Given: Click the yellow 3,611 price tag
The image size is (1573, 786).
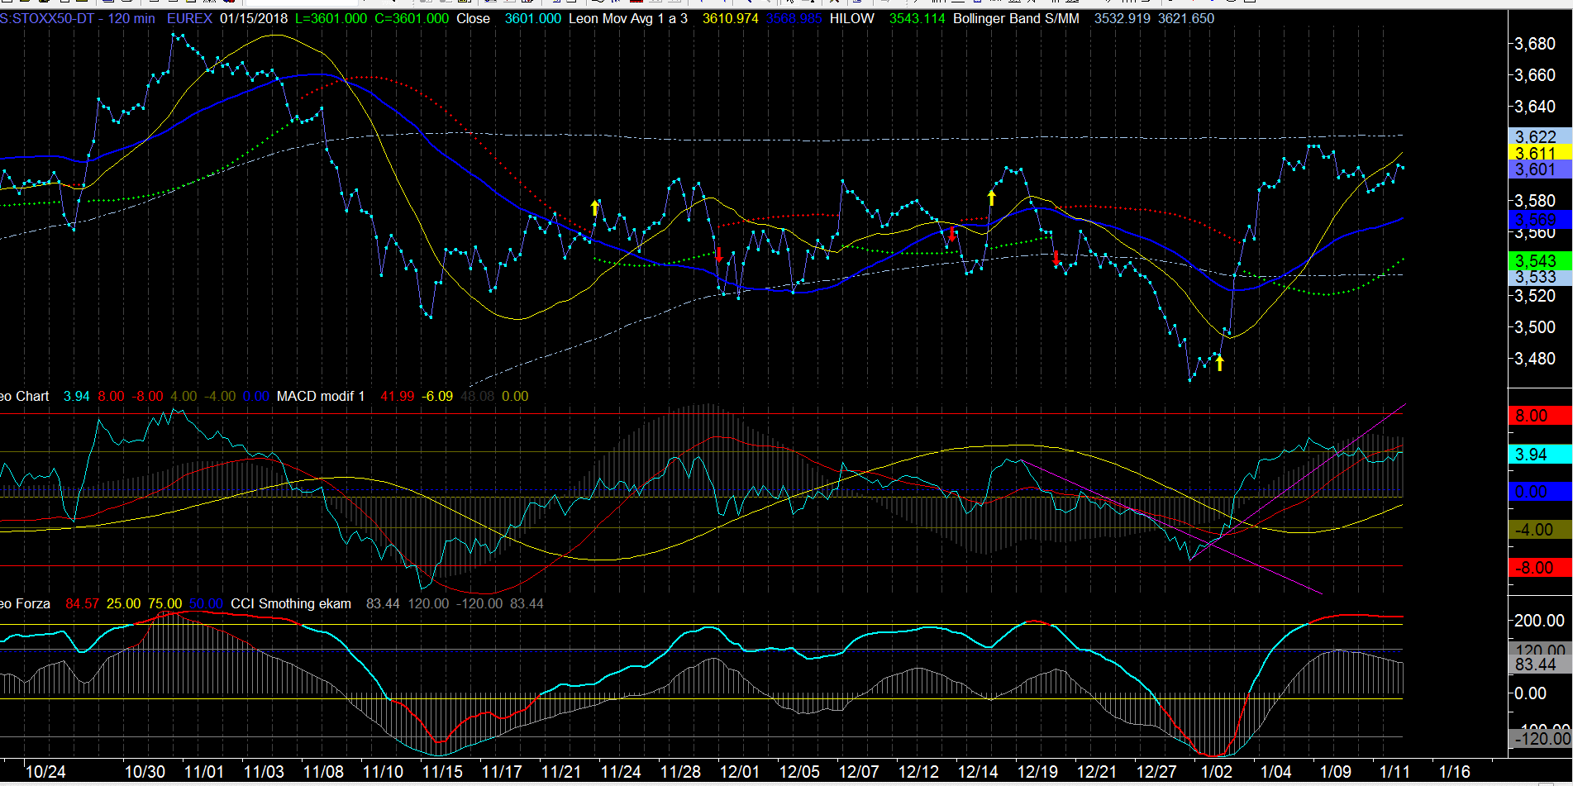Looking at the screenshot, I should (1541, 153).
